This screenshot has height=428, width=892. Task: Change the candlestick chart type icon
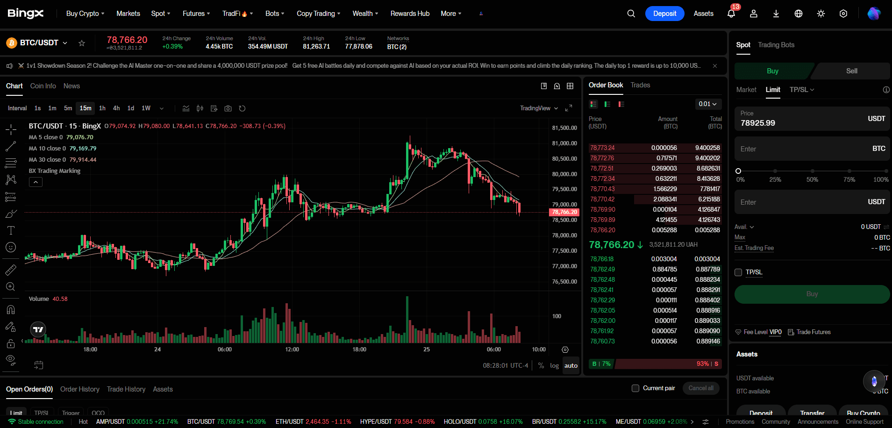(200, 108)
